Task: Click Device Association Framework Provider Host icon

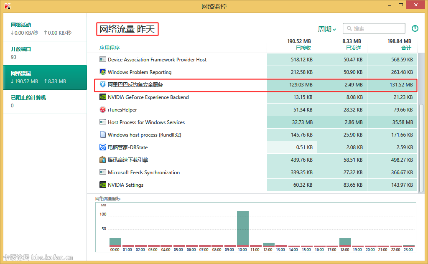Action: pos(103,59)
